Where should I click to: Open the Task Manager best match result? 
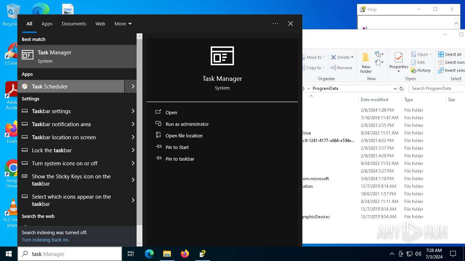pyautogui.click(x=77, y=57)
